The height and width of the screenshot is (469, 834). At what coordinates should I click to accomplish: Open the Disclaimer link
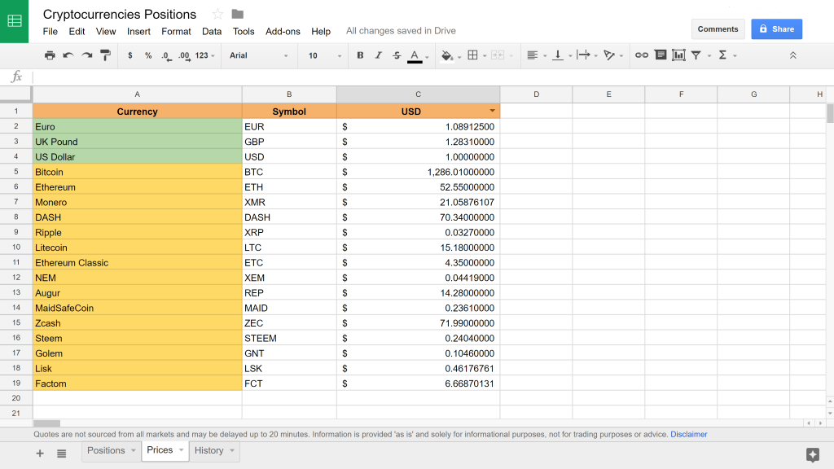(689, 435)
